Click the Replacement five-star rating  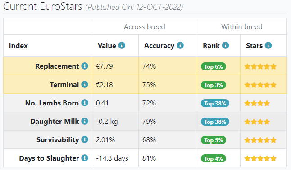(260, 66)
